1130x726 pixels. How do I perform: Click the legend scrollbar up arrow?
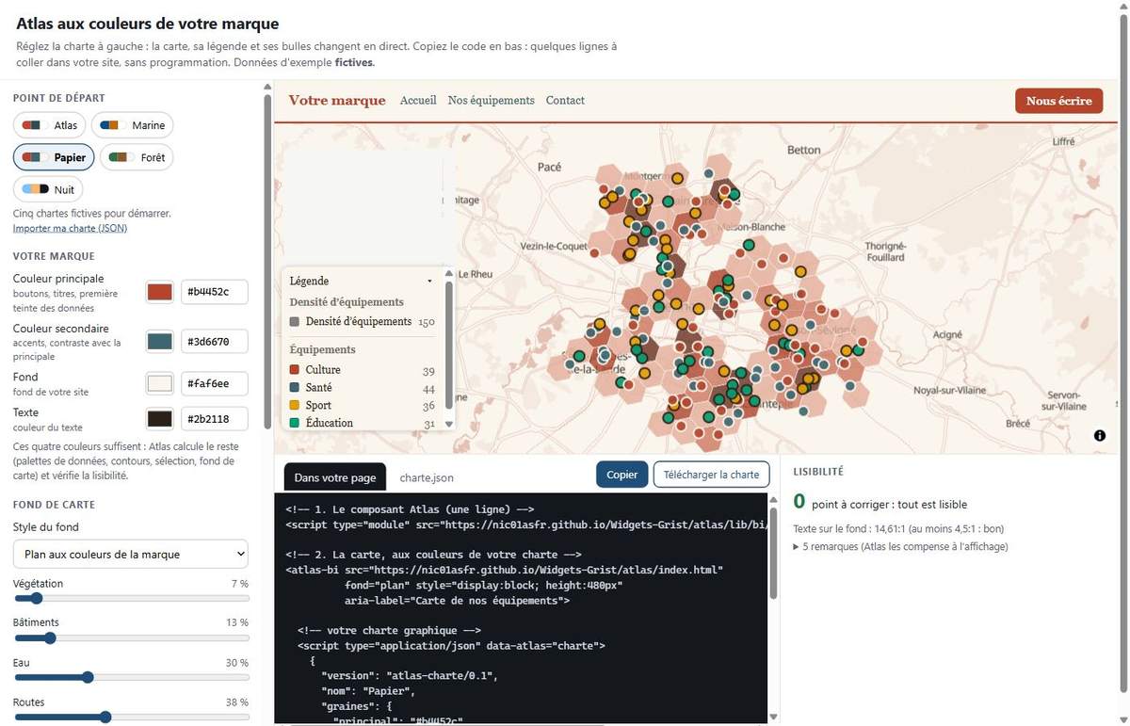[449, 275]
